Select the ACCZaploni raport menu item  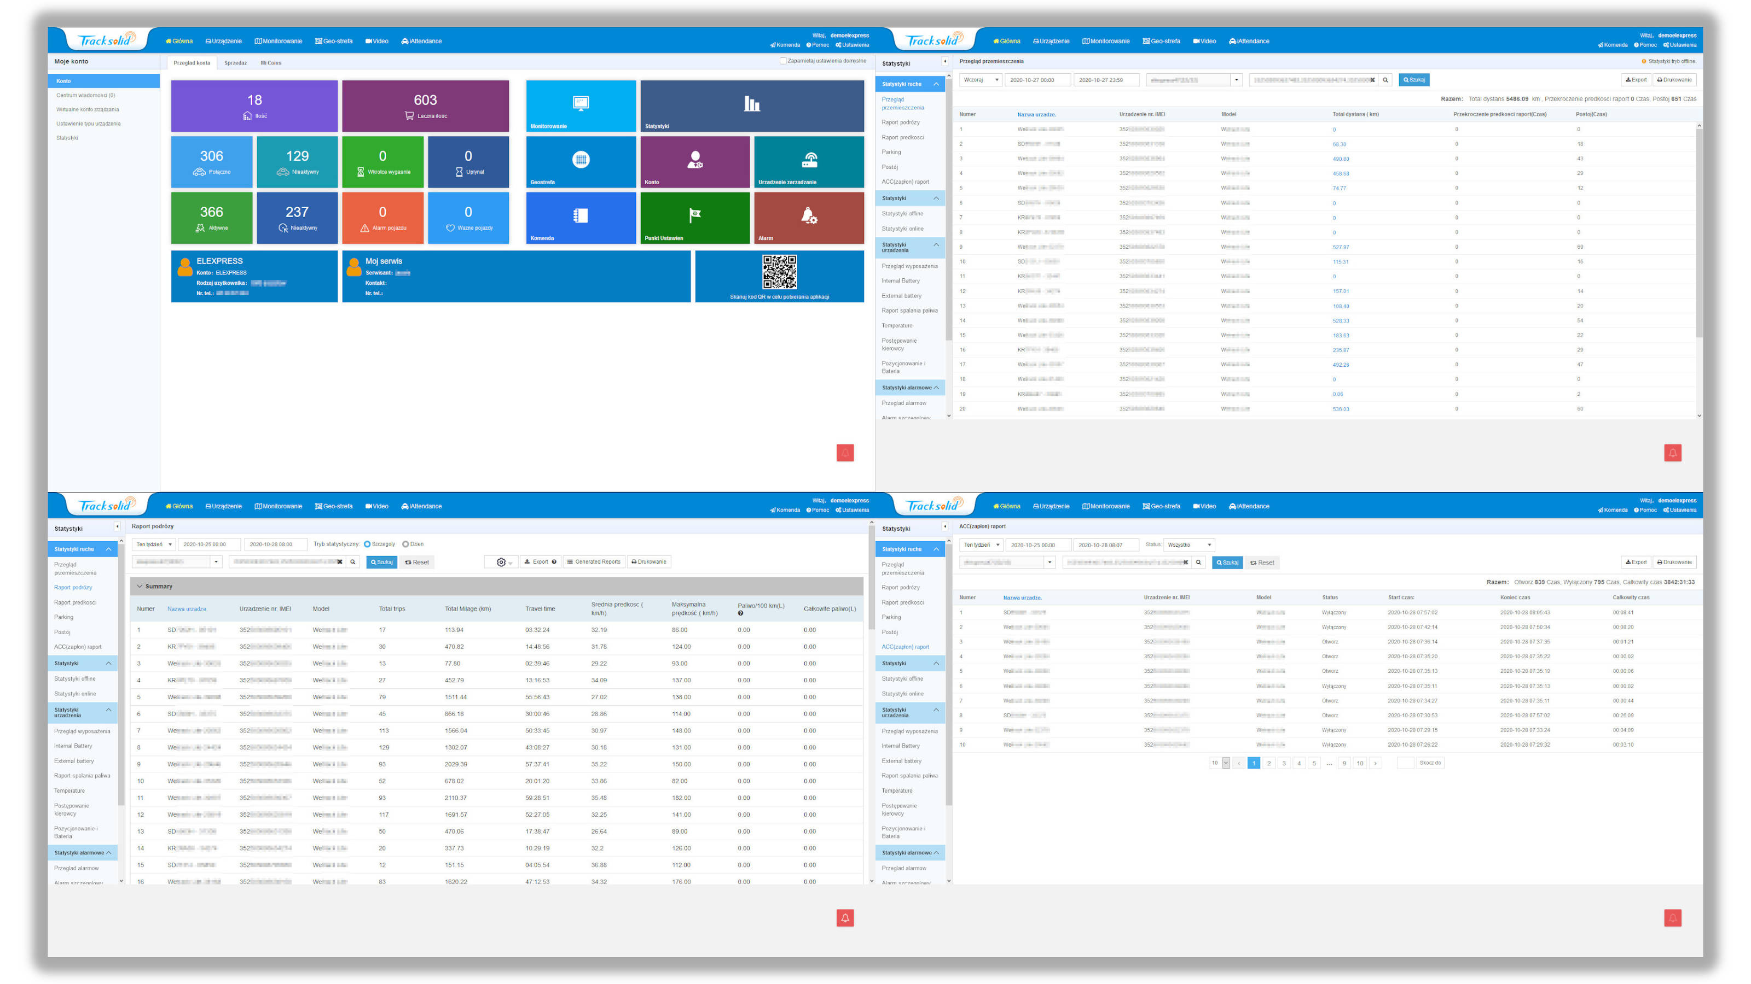pos(909,646)
